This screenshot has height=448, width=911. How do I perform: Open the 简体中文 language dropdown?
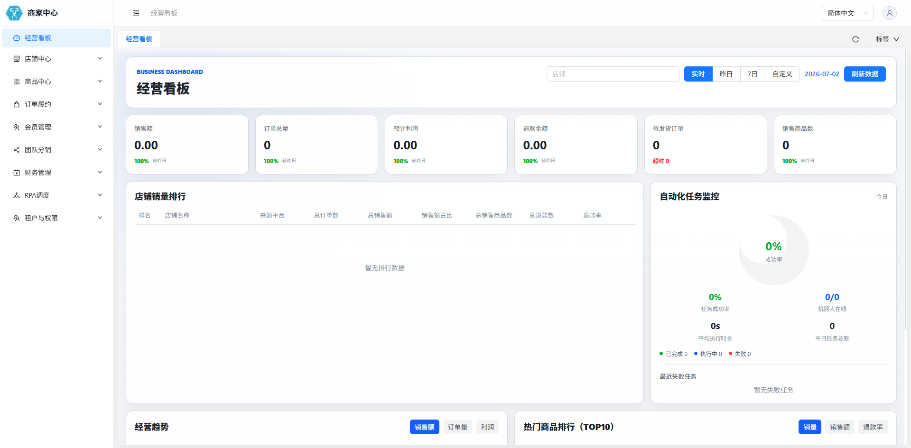pos(847,13)
